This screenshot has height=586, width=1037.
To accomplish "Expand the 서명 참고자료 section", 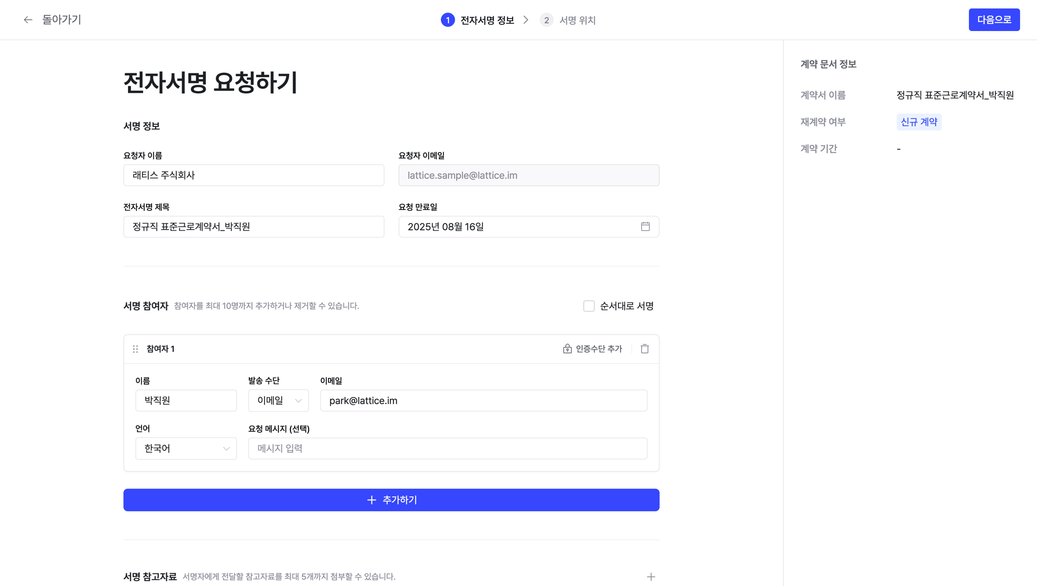I will pyautogui.click(x=150, y=577).
